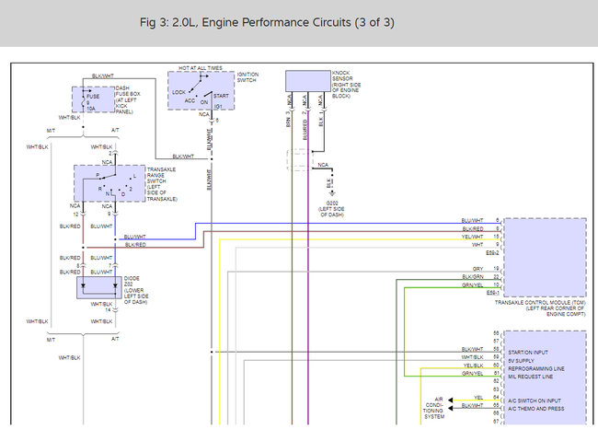Click the START position in ignition switch

221,96
